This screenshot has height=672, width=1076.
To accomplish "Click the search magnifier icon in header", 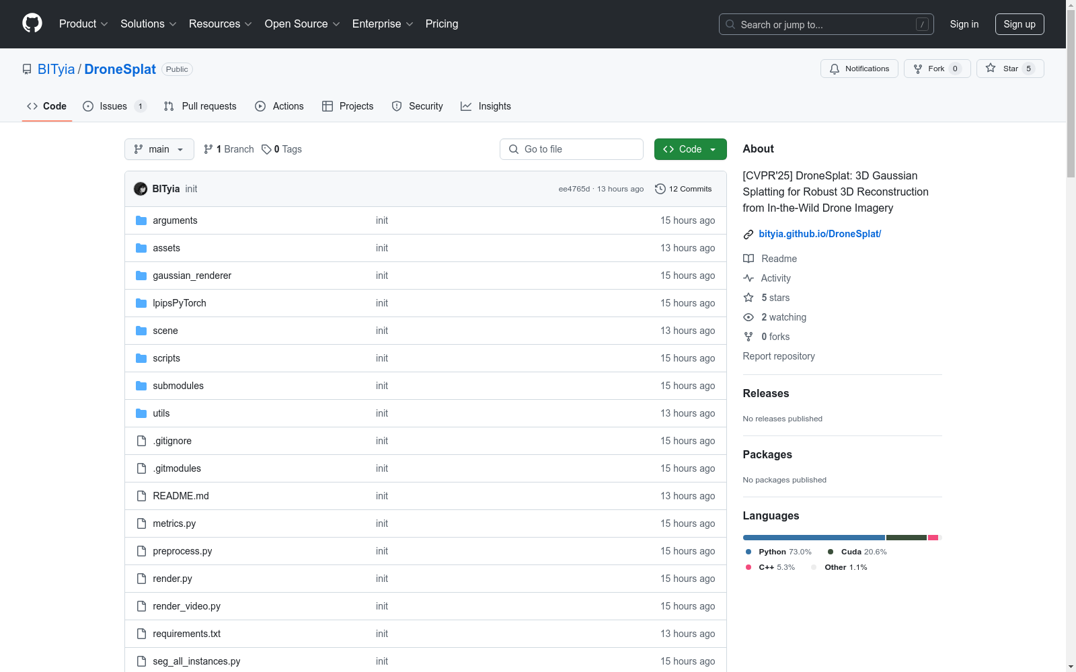I will coord(730,24).
